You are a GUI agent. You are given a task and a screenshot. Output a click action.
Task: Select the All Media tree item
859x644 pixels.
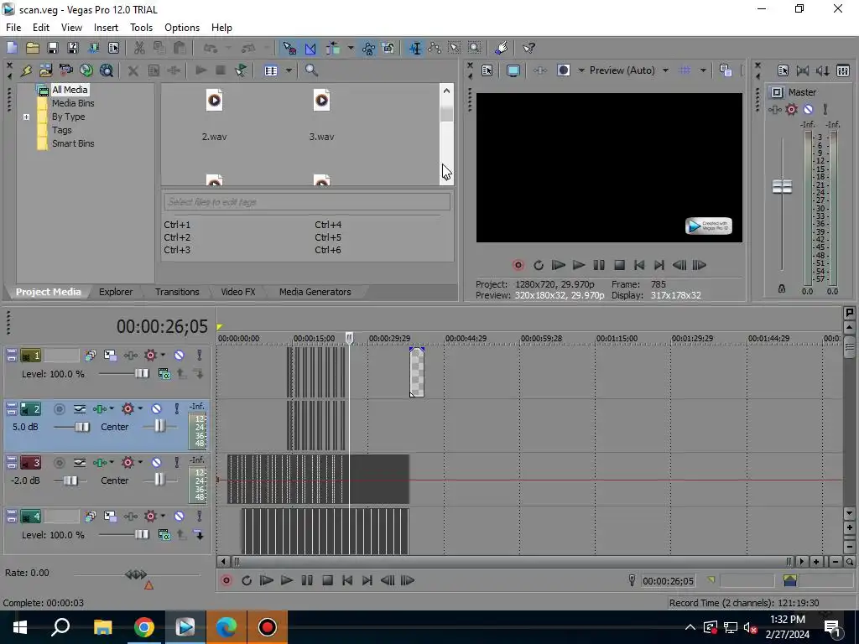point(70,90)
